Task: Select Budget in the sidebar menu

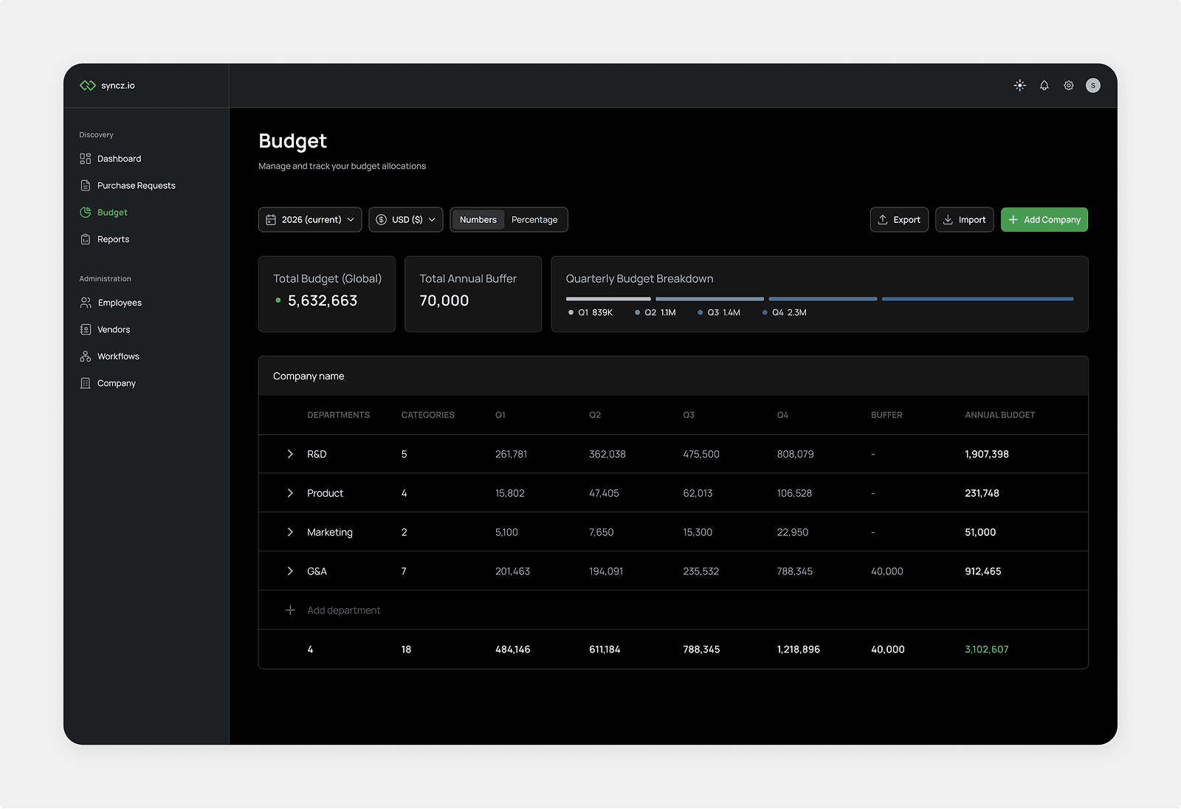Action: pos(112,212)
